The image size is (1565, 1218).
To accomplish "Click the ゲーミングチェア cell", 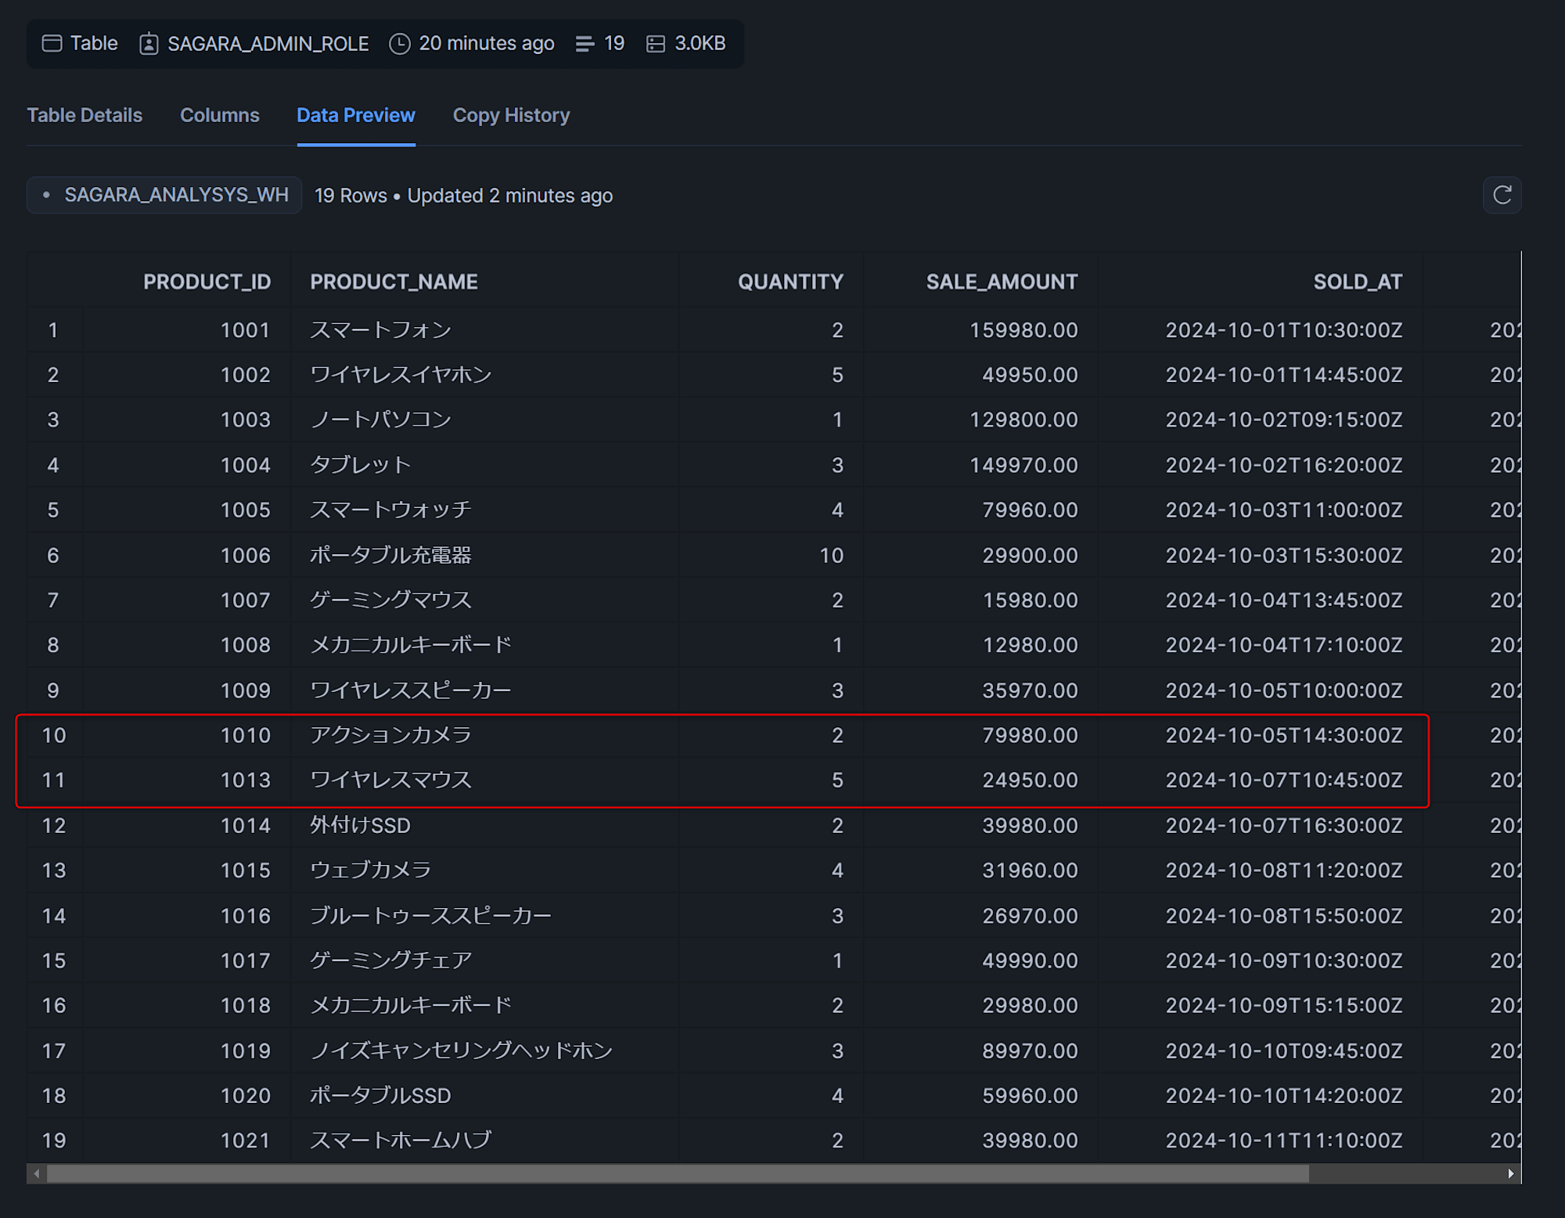I will 390,960.
